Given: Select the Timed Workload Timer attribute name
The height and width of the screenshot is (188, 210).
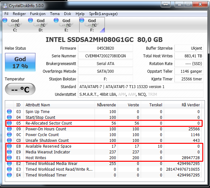Looking at the screenshot, I should [x=46, y=175].
